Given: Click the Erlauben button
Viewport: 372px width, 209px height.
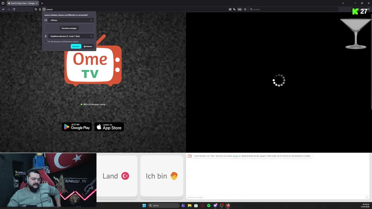Looking at the screenshot, I should [x=76, y=46].
